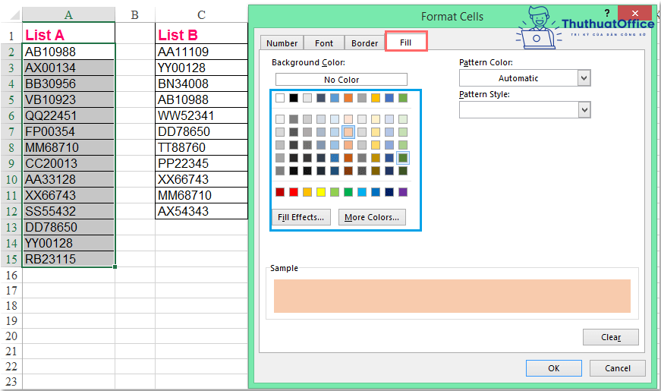This screenshot has width=661, height=391.
Task: Switch to the Font tab
Action: tap(324, 43)
